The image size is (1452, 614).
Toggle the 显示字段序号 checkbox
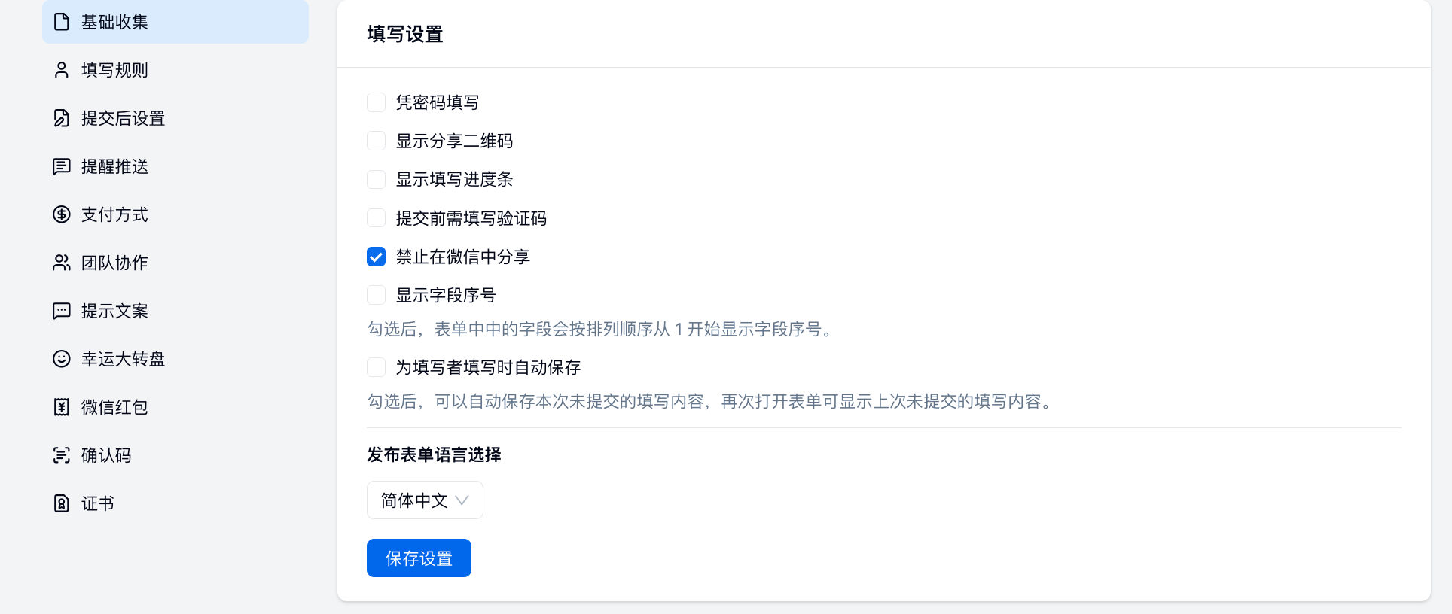[377, 295]
